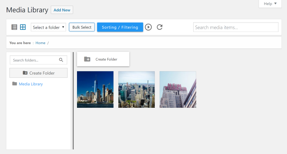The image size is (287, 154).
Task: Open Sorting / Filtering options
Action: pos(120,27)
